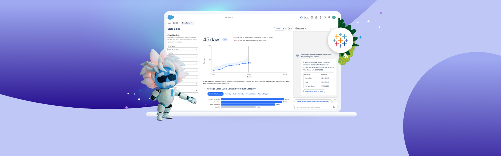
Task: Open the App Launcher grid icon
Action: tap(169, 23)
